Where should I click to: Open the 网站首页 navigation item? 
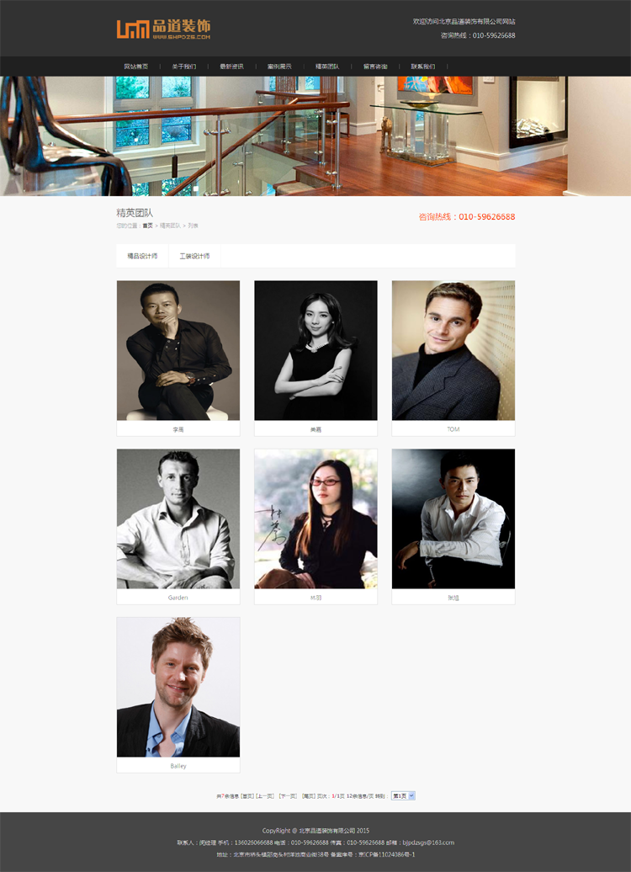coord(136,66)
